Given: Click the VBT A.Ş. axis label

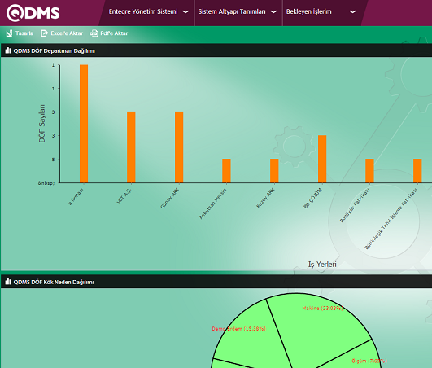Looking at the screenshot, I should tap(124, 196).
